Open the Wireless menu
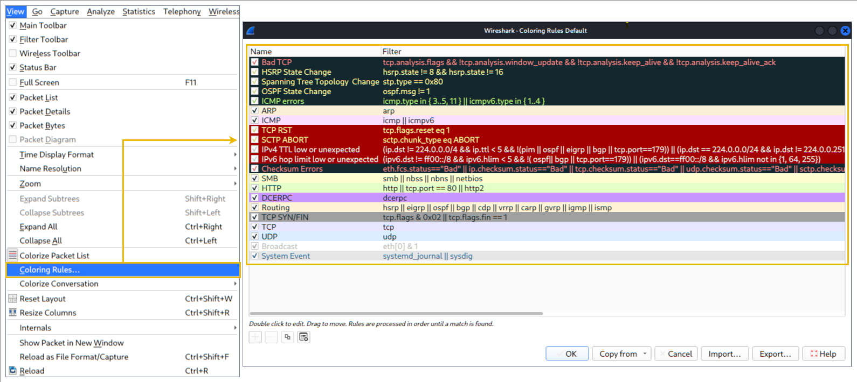Image resolution: width=857 pixels, height=382 pixels. pyautogui.click(x=224, y=11)
